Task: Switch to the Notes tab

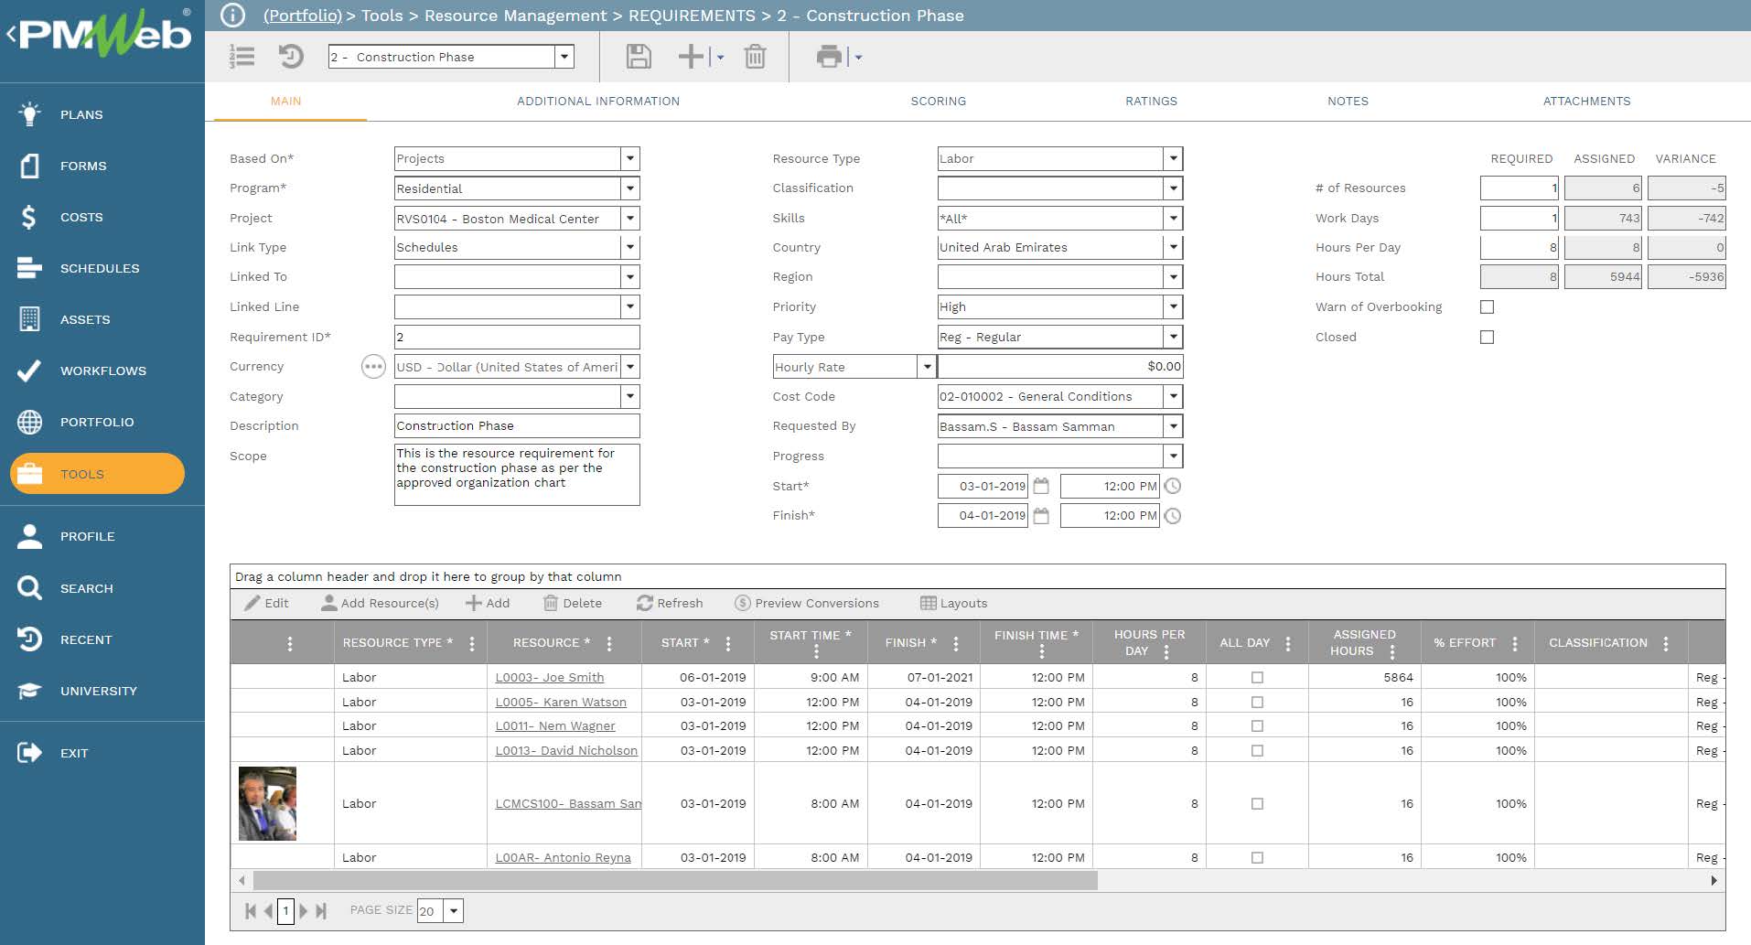Action: [1348, 102]
